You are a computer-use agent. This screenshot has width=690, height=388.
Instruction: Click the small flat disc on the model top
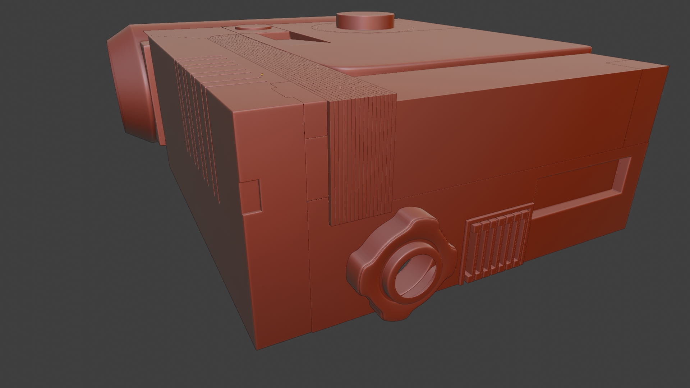coord(253,27)
